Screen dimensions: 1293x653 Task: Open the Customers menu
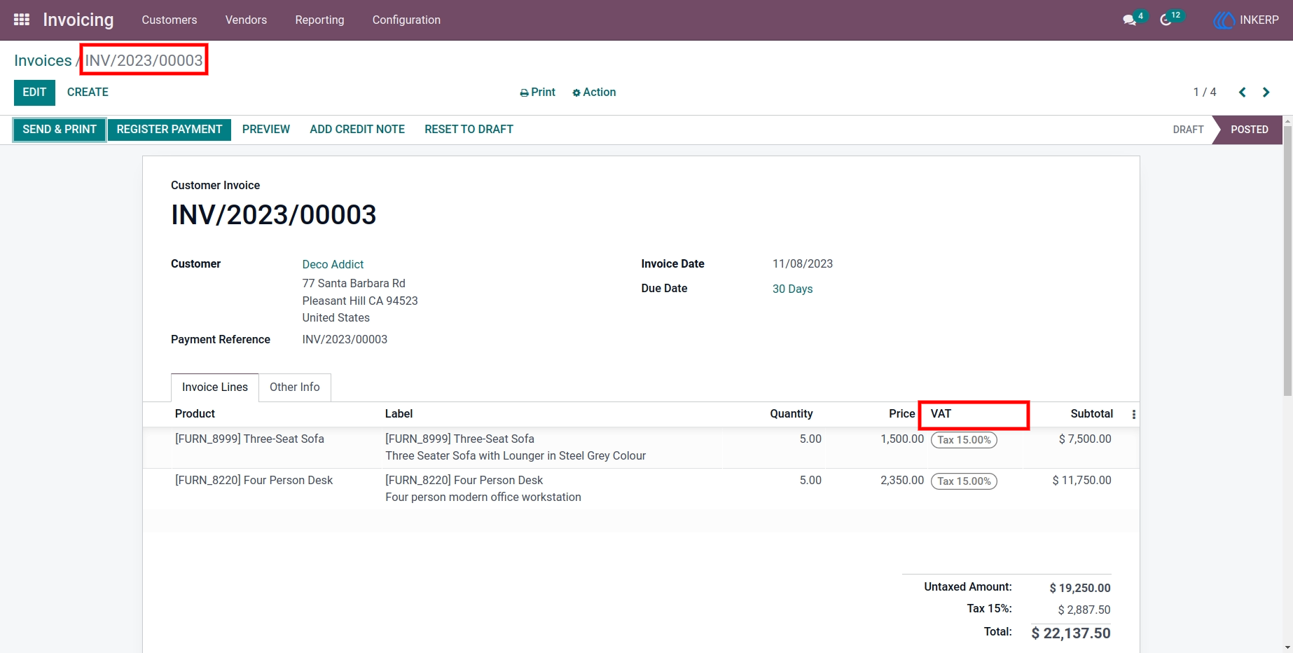(170, 20)
